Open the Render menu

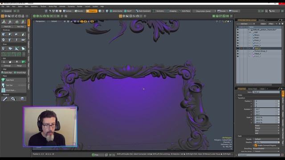pyautogui.click(x=80, y=7)
